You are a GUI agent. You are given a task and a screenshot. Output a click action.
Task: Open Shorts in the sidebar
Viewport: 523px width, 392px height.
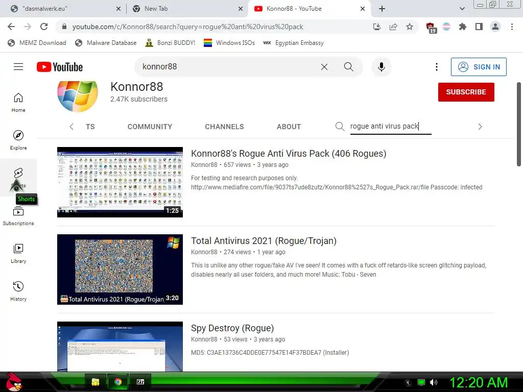pos(18,178)
